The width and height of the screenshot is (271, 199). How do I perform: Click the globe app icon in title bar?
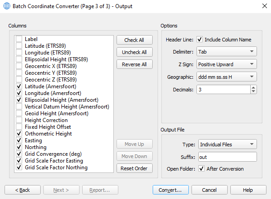pyautogui.click(x=6, y=6)
